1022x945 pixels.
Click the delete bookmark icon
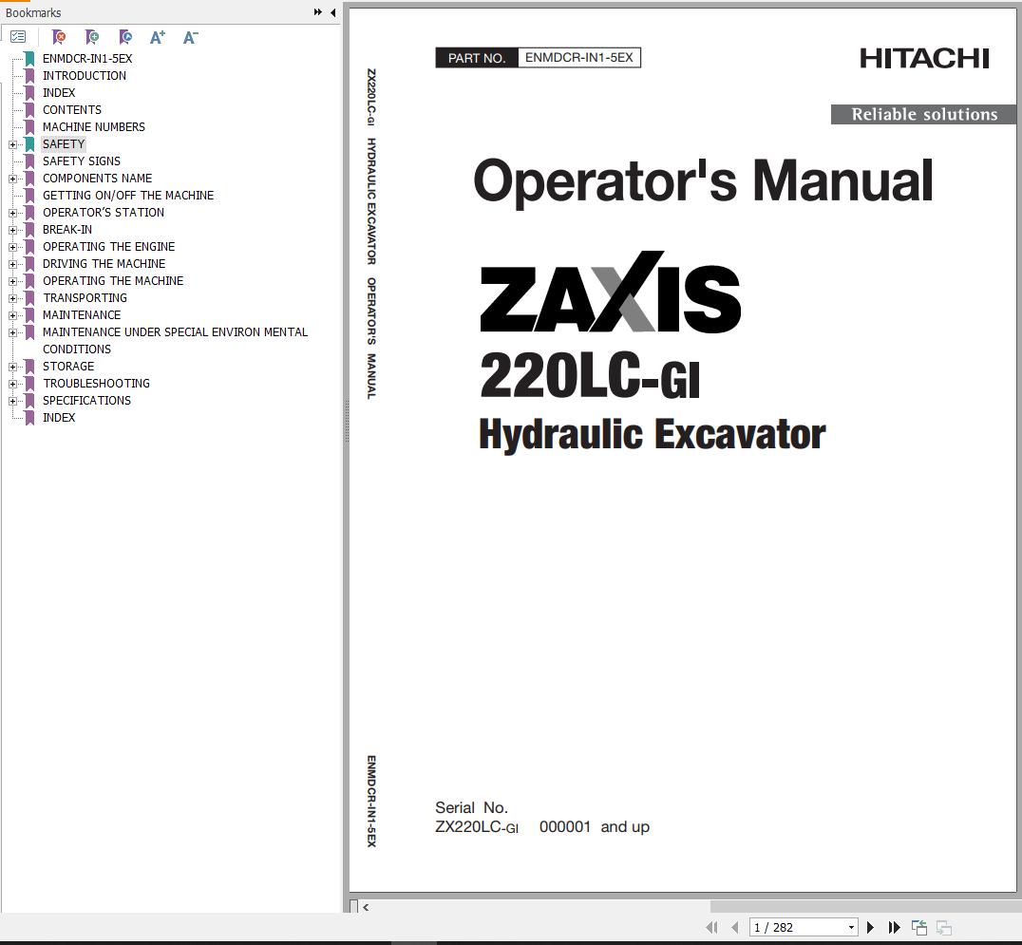[59, 37]
